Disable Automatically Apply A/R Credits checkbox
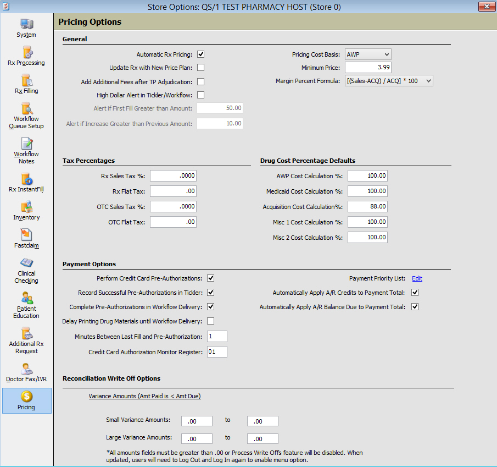This screenshot has height=467, width=497. (415, 293)
